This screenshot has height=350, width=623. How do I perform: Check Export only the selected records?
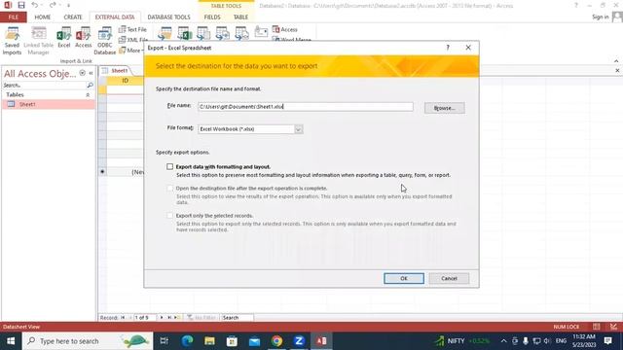[170, 216]
